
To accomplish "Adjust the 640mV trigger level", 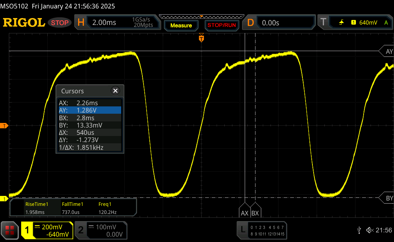I will (368, 23).
